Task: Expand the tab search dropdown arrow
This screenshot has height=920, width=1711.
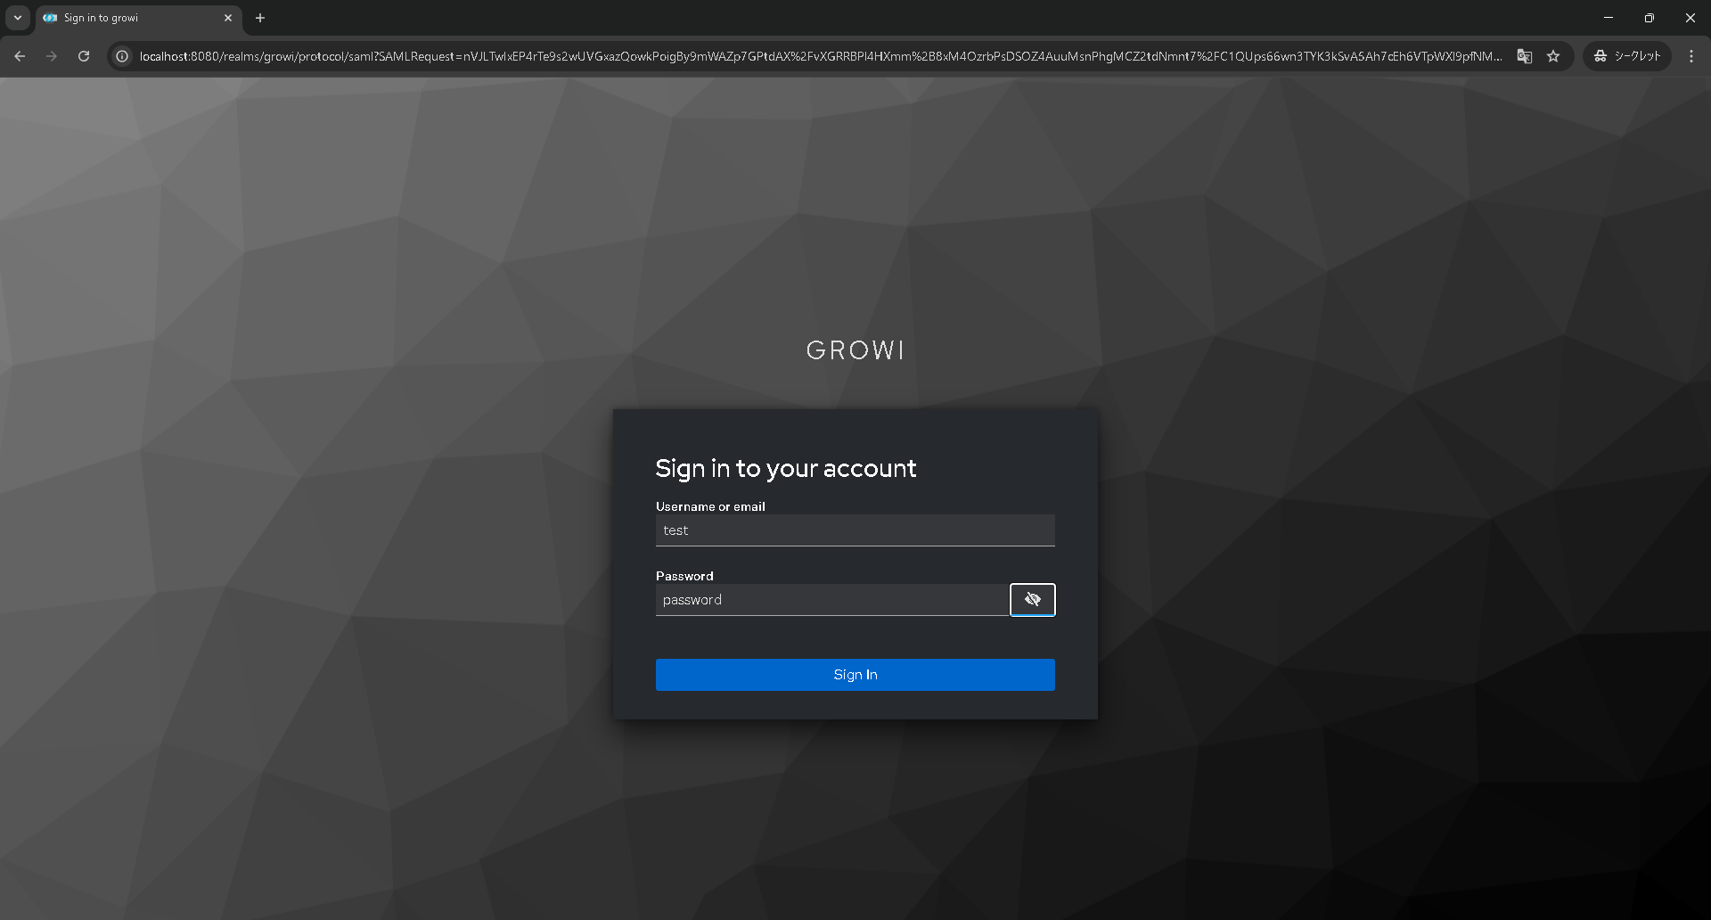Action: pyautogui.click(x=18, y=18)
